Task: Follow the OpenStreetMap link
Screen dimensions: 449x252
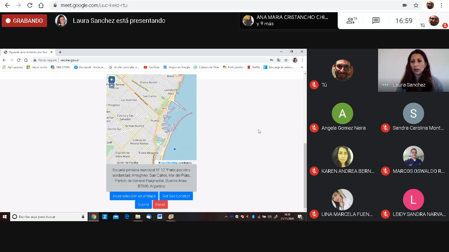Action: point(169,163)
